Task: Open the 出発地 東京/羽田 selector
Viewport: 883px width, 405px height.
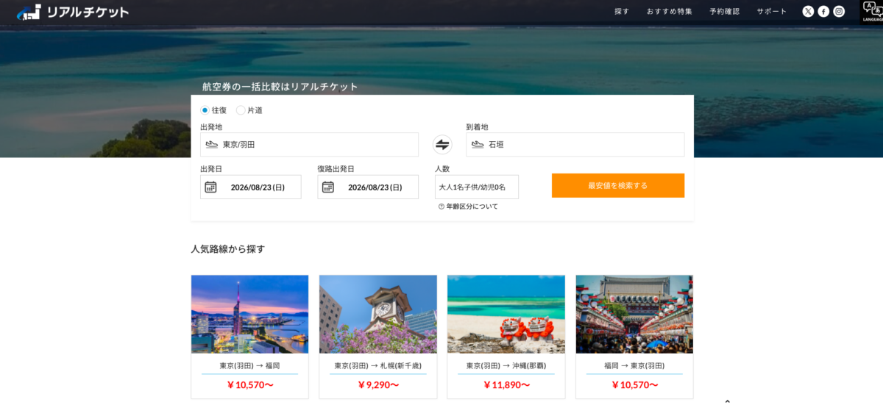Action: click(x=309, y=145)
